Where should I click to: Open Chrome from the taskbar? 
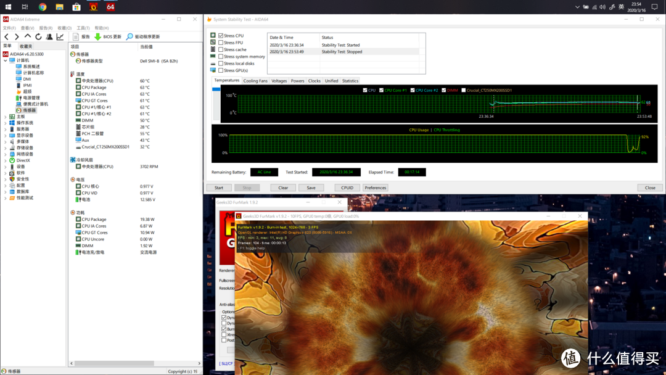click(43, 7)
